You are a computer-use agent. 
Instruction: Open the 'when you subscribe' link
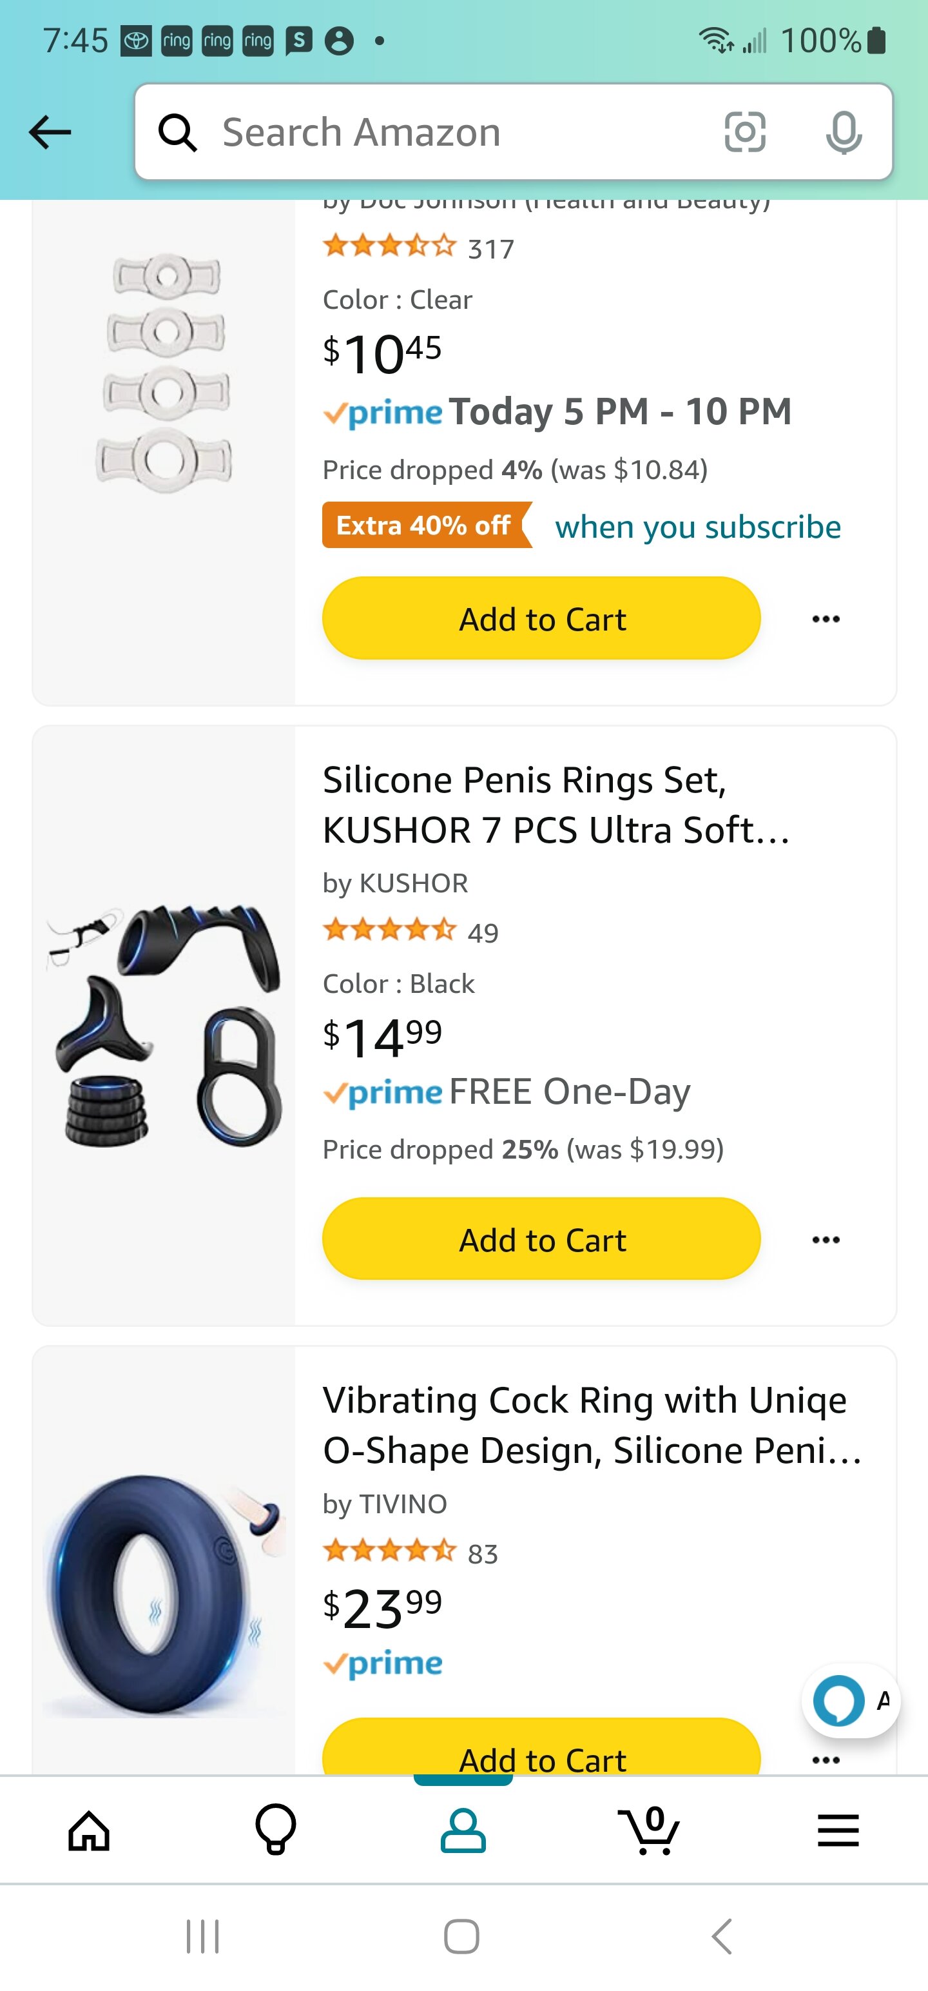point(698,526)
